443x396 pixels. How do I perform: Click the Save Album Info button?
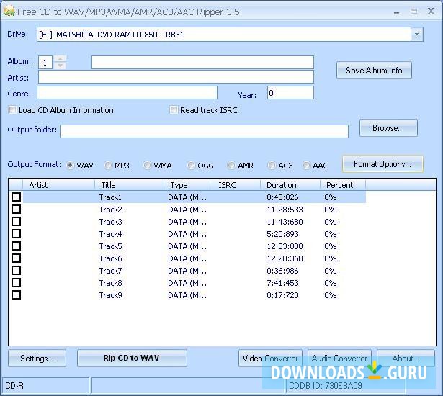click(374, 70)
